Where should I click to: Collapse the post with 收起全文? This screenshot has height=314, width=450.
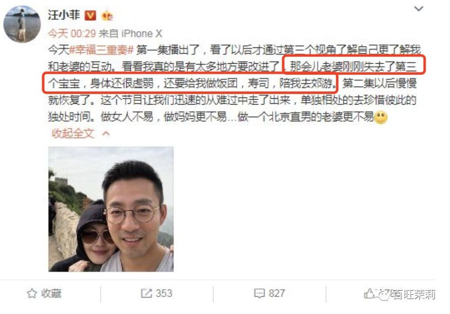point(73,133)
